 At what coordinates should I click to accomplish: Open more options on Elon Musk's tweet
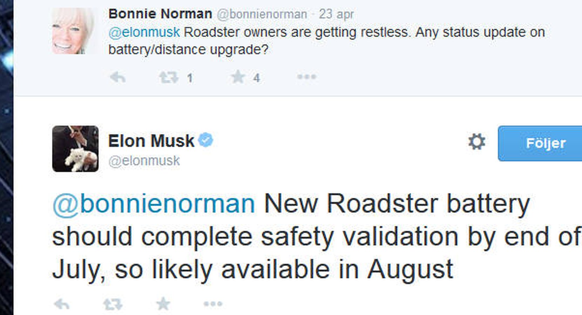213,303
